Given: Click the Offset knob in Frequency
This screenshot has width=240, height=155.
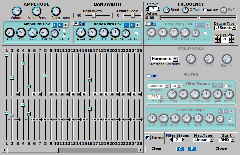Looking at the screenshot, I should [185, 10].
